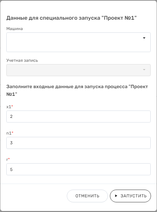Click the n1 parameter label
The image size is (157, 212).
pos(9,133)
